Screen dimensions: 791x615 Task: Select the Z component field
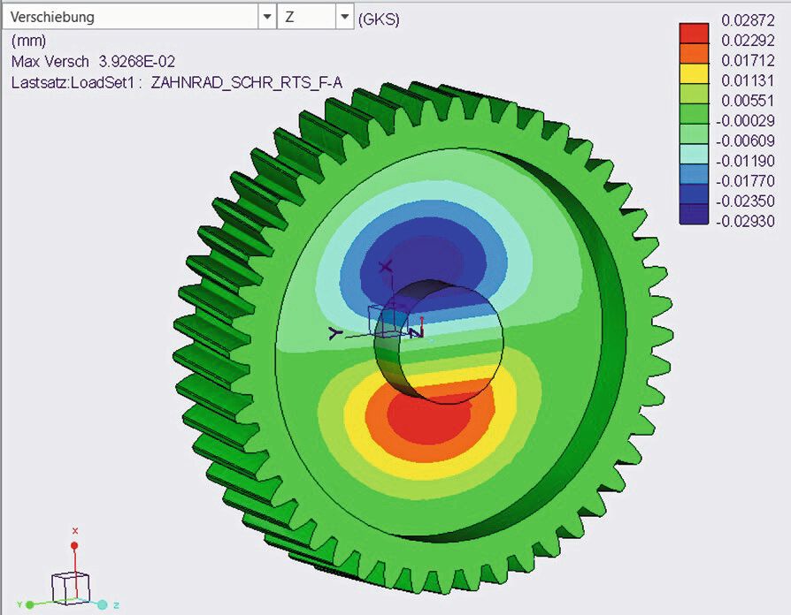pos(305,17)
